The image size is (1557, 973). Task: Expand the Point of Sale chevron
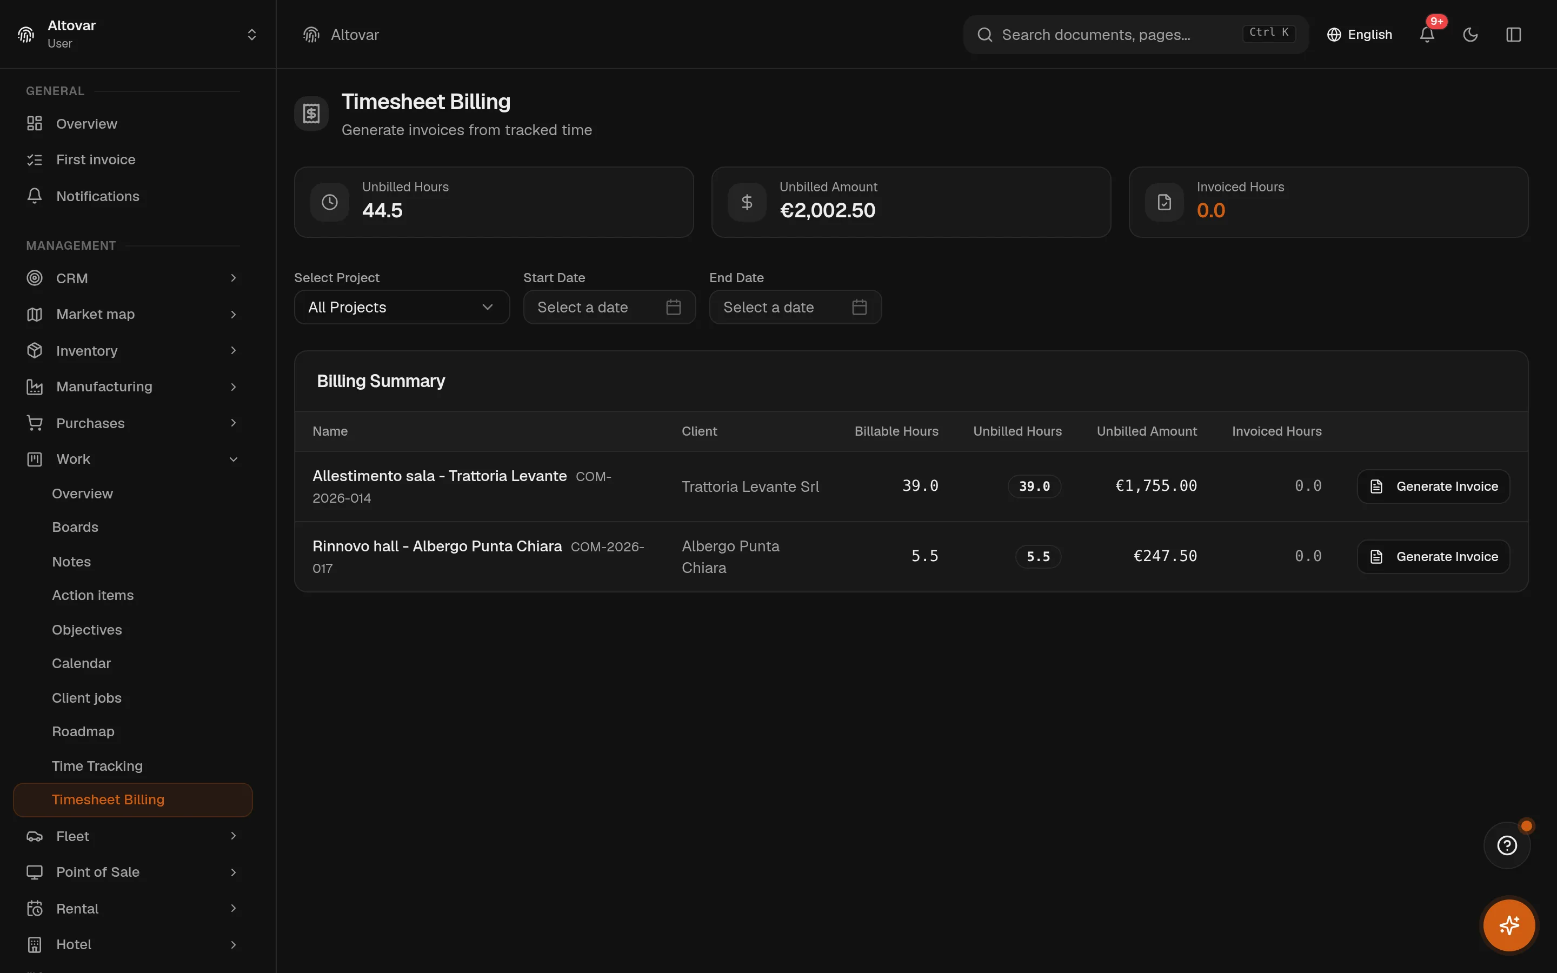point(234,872)
